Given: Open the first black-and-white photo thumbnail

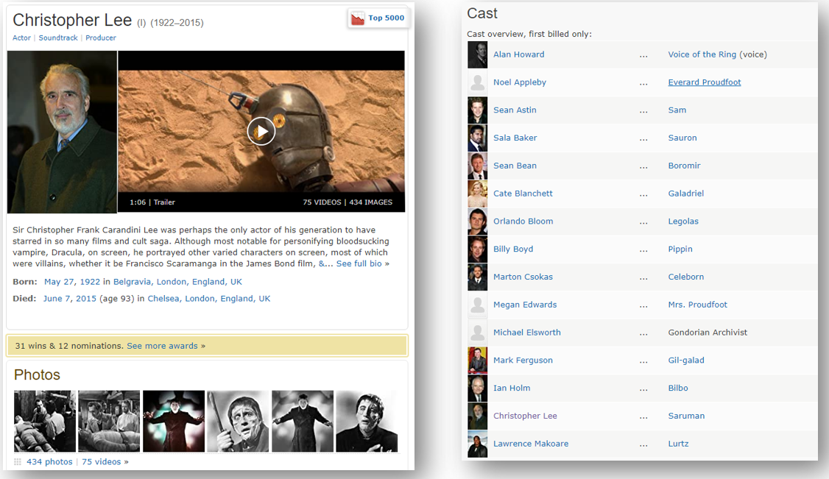Looking at the screenshot, I should [x=45, y=421].
